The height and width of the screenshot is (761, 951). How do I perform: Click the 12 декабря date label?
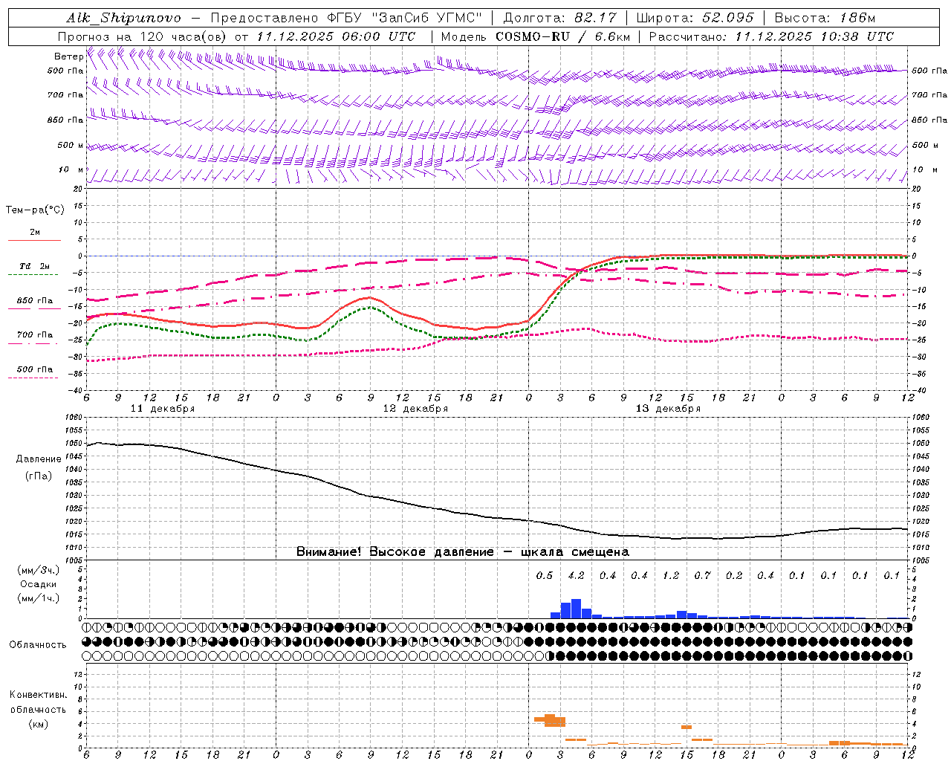coord(415,409)
